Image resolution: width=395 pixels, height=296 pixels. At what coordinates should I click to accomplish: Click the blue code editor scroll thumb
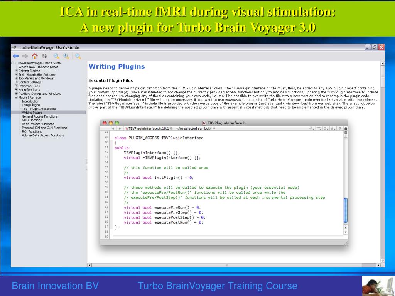346,210
